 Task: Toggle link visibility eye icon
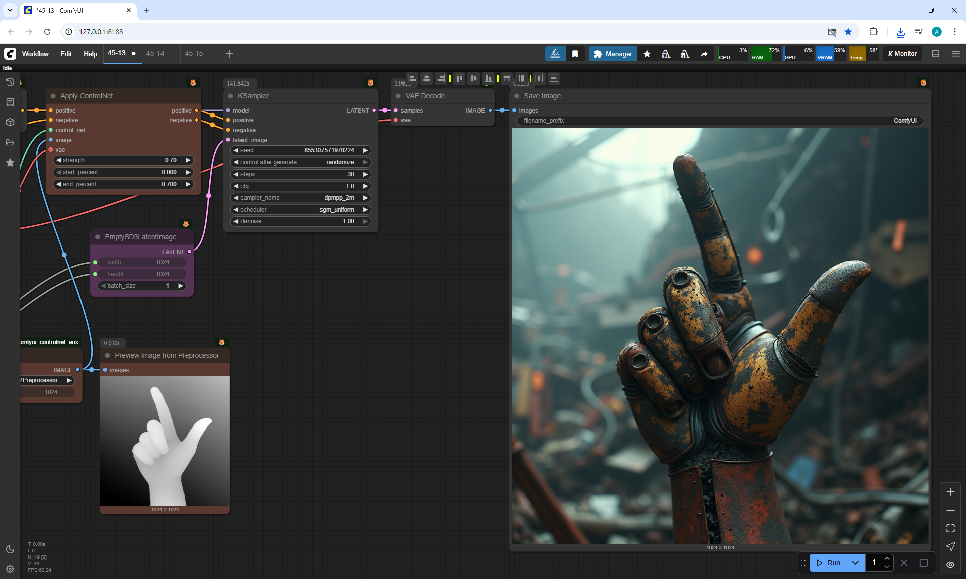(950, 564)
